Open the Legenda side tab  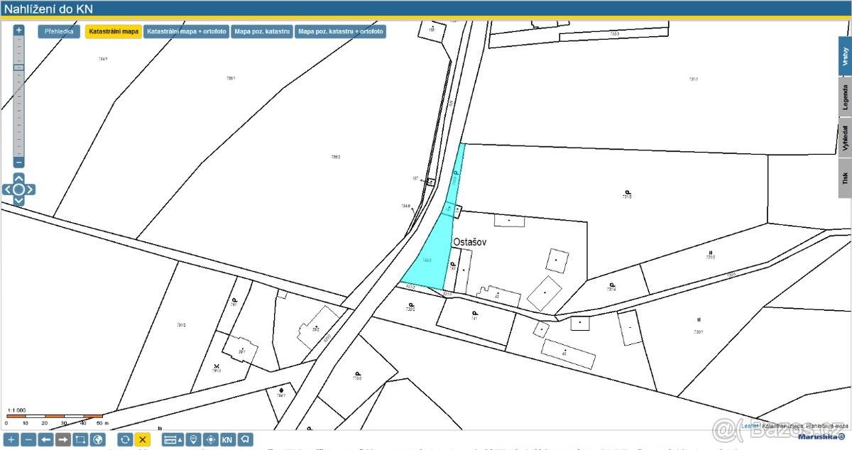(x=845, y=98)
